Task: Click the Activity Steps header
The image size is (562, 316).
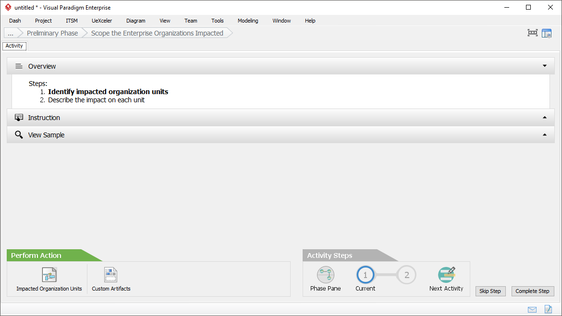Action: click(x=330, y=255)
